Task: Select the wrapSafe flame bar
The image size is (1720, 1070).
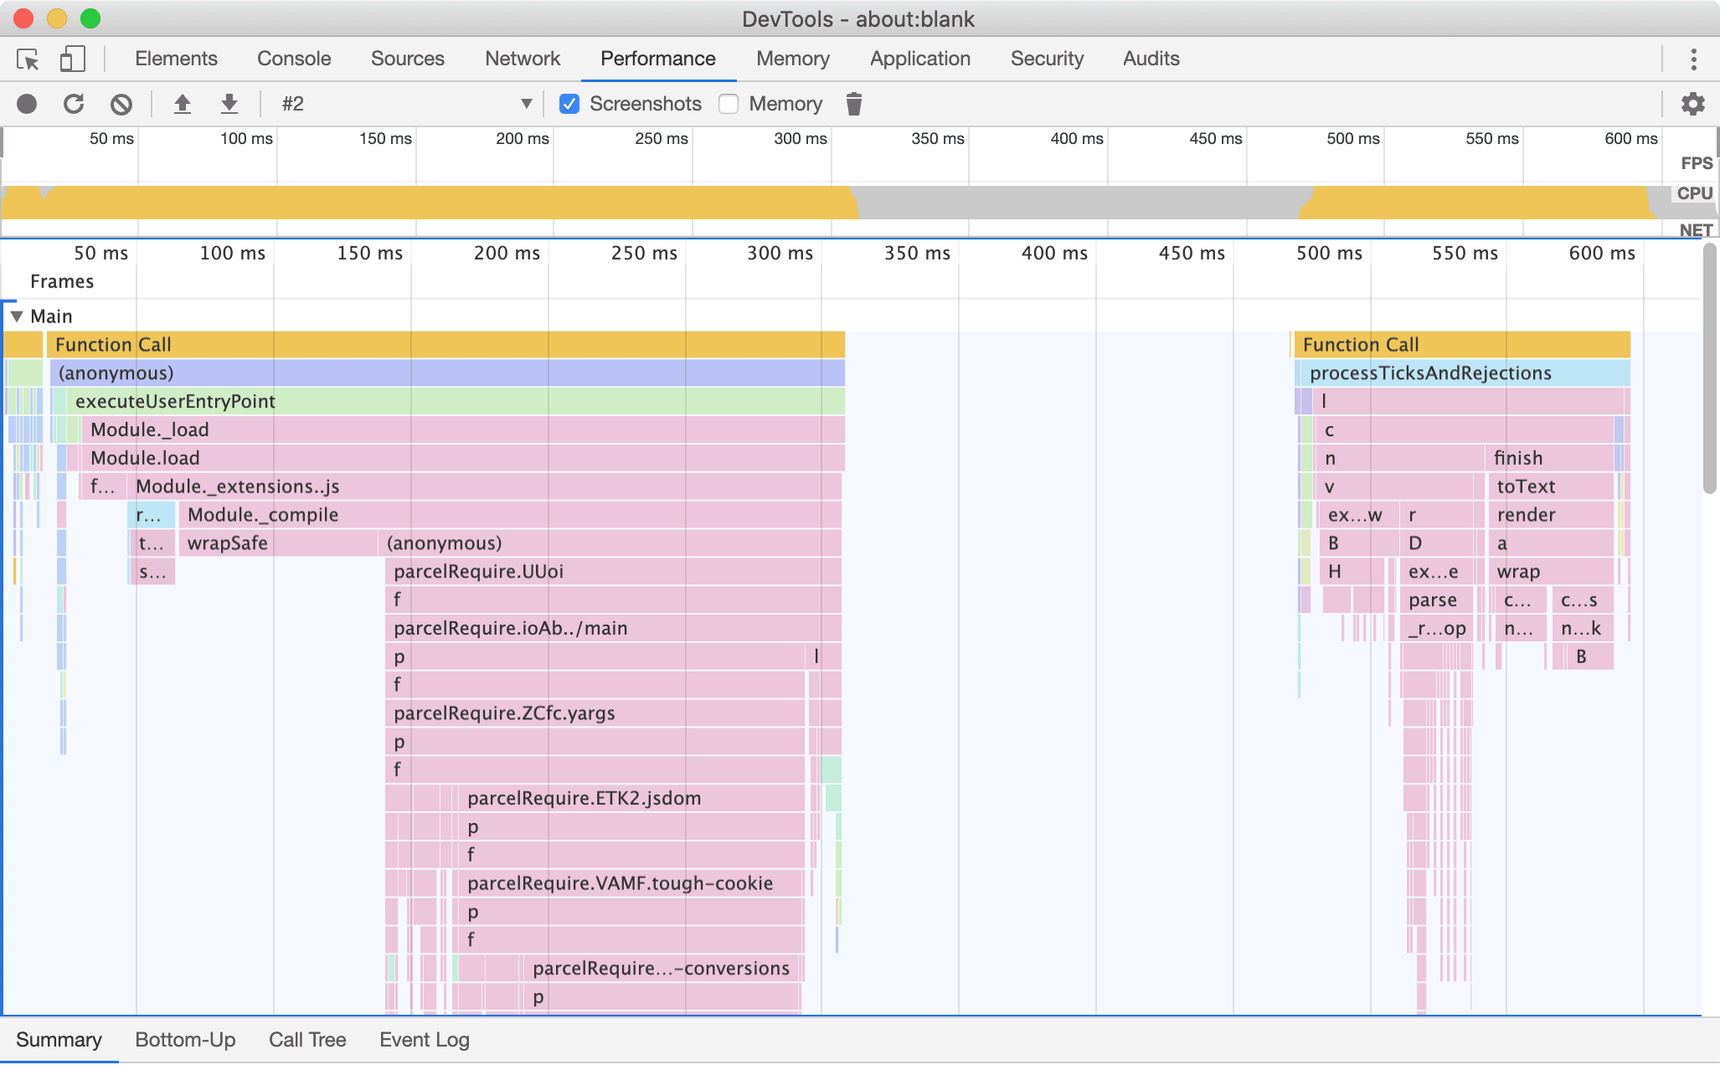Action: [279, 543]
